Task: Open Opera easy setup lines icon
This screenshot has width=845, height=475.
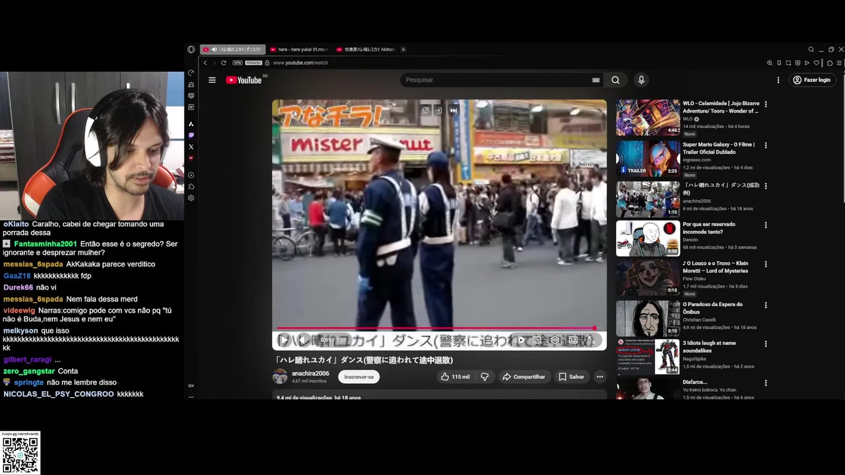Action: [x=839, y=63]
